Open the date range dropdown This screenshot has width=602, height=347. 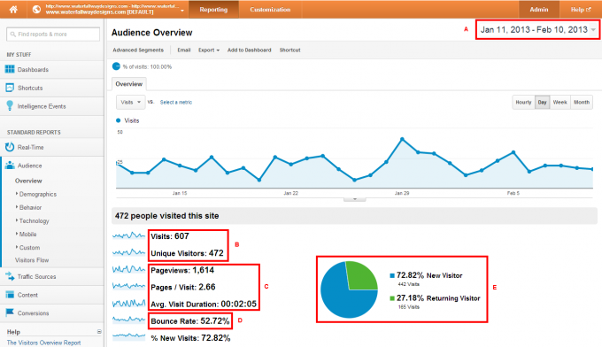[x=537, y=29]
